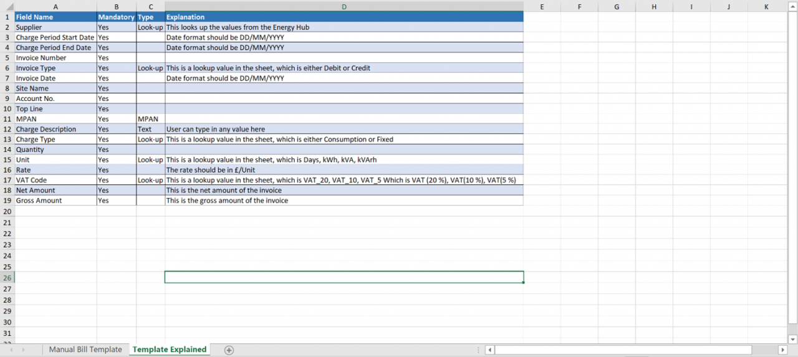
Task: Switch to the Manual Bill Template tab
Action: (85, 350)
